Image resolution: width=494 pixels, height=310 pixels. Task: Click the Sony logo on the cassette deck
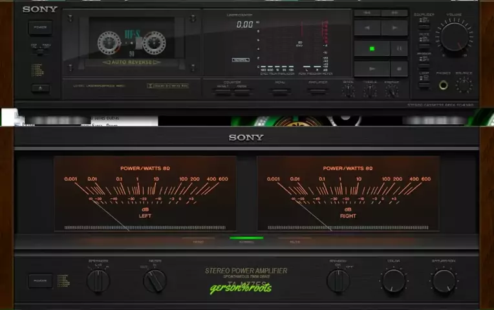point(40,9)
